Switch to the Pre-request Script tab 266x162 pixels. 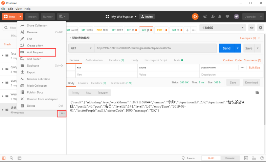point(156,60)
